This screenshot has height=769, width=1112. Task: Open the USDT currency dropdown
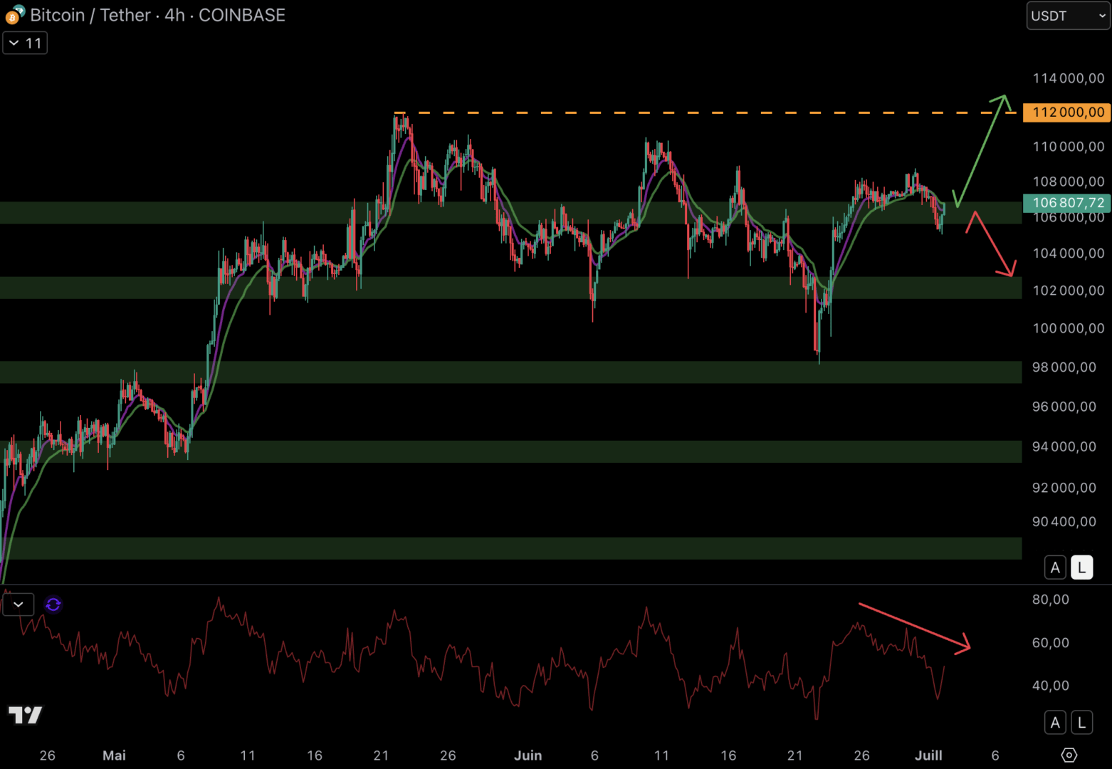1067,16
